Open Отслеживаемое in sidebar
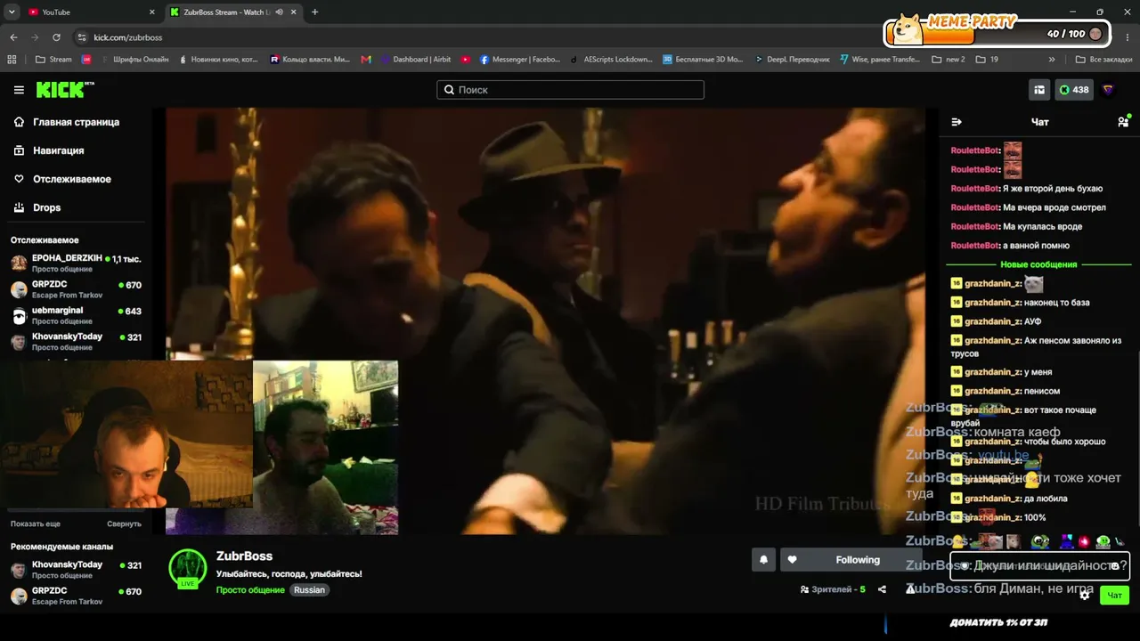Screen dimensions: 1140x641 pos(76,179)
